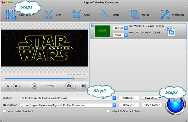Open the Crop tool icon
This screenshot has width=188, height=122.
(77, 15)
